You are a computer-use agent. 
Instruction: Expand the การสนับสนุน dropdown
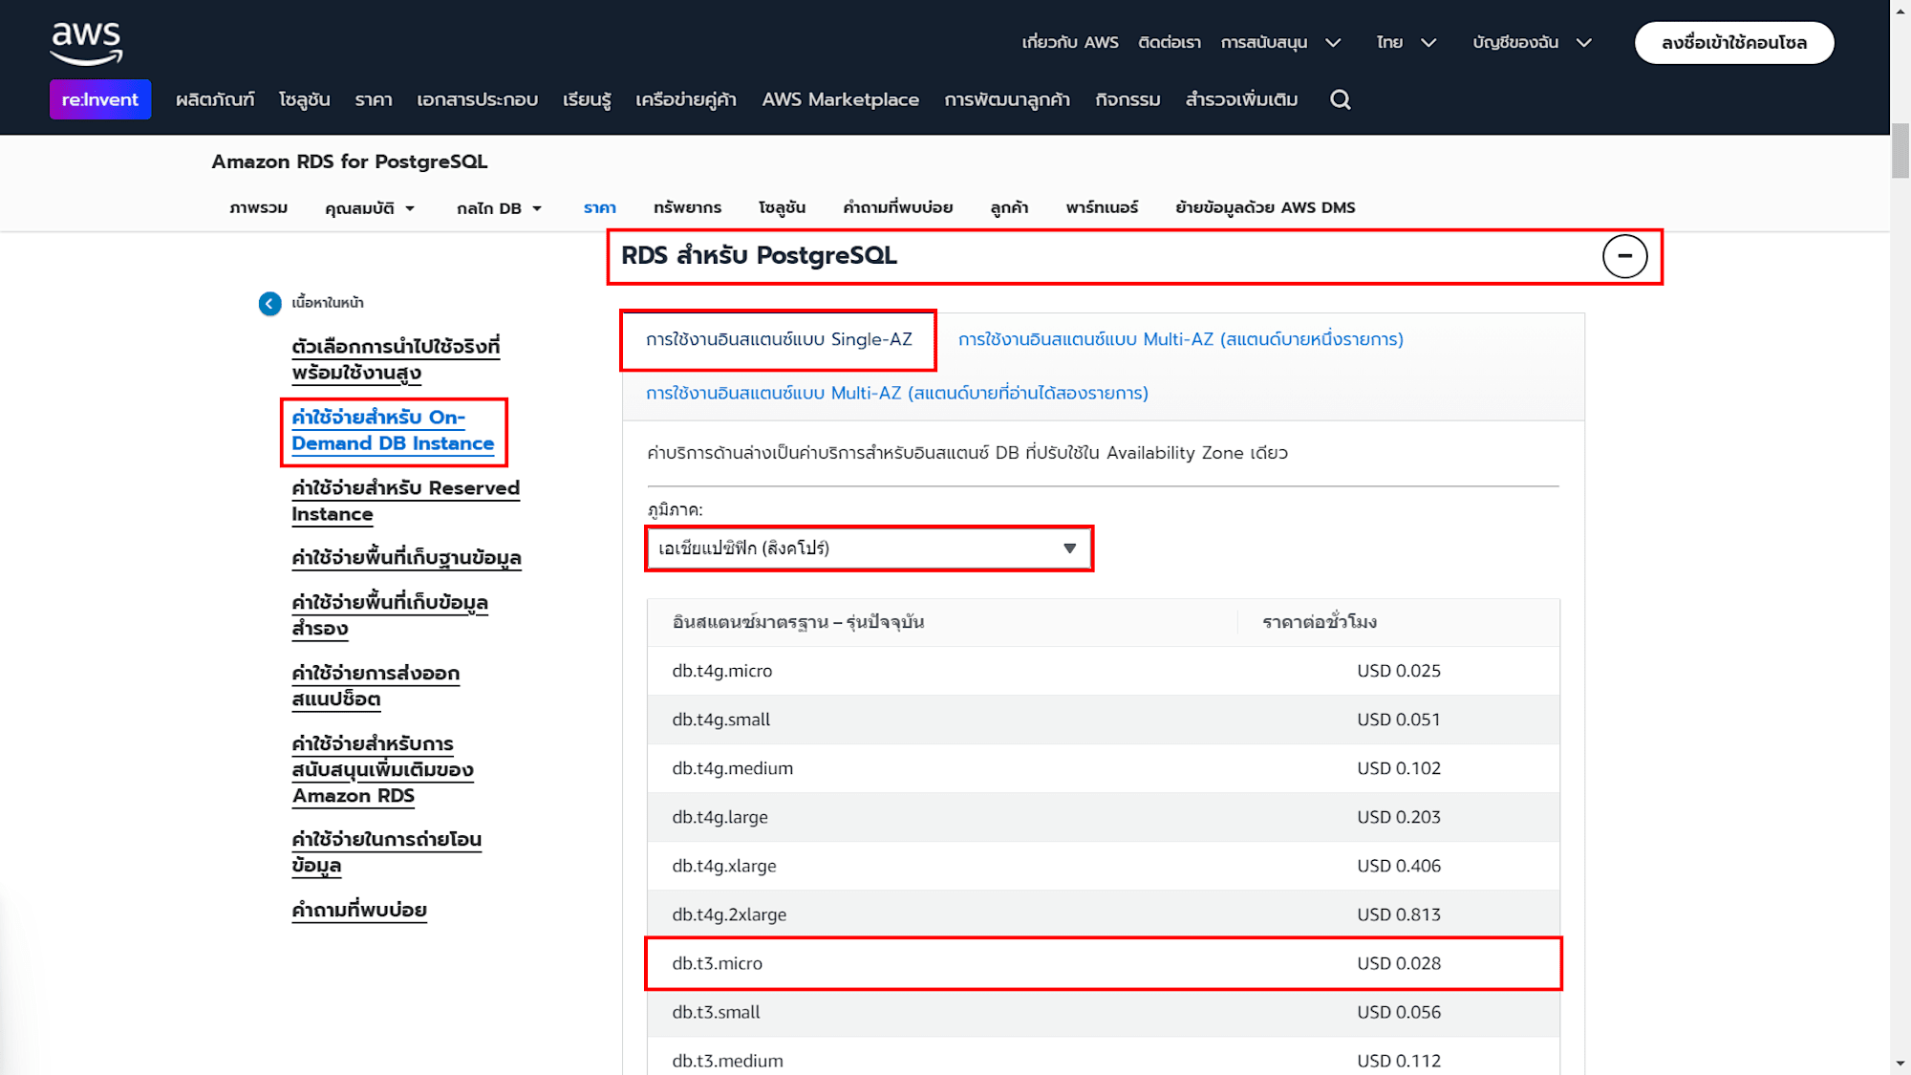1280,42
